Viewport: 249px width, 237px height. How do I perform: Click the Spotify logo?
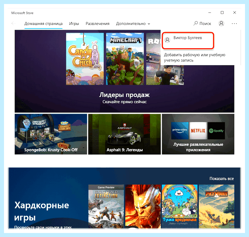[x=216, y=131]
